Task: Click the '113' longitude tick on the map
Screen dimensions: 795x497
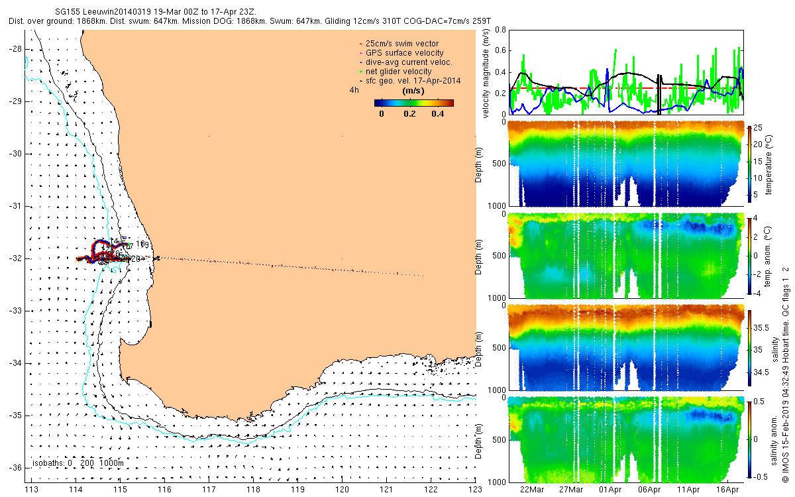Action: pyautogui.click(x=30, y=490)
